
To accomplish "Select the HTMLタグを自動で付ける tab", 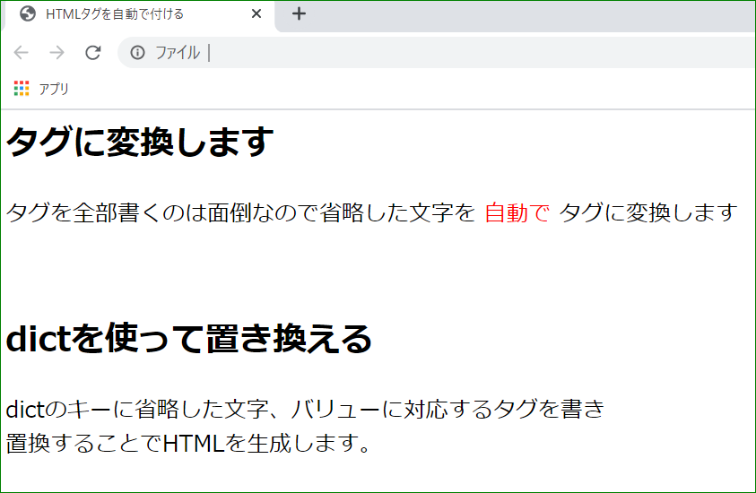I will tap(139, 14).
